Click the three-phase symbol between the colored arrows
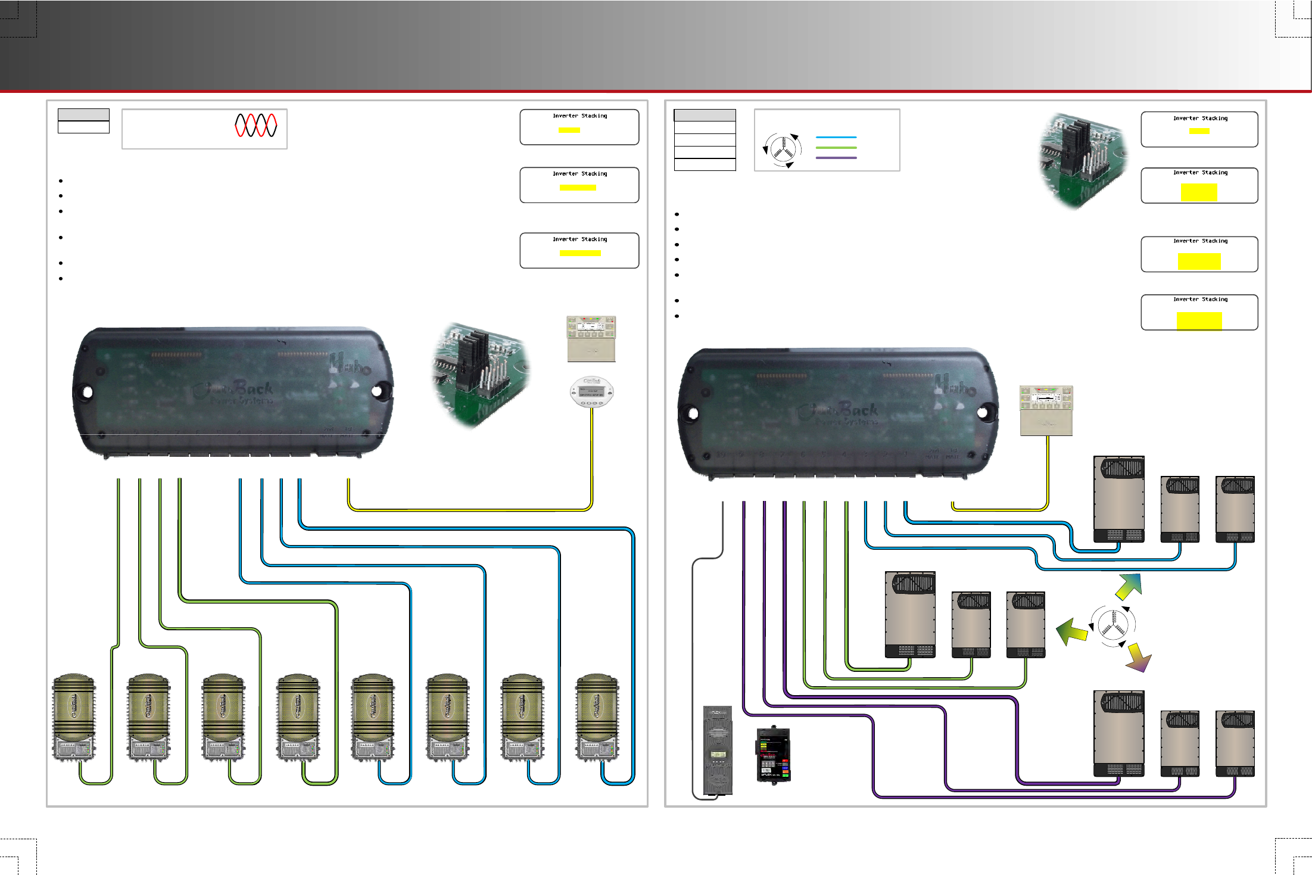The image size is (1312, 875). 1112,626
